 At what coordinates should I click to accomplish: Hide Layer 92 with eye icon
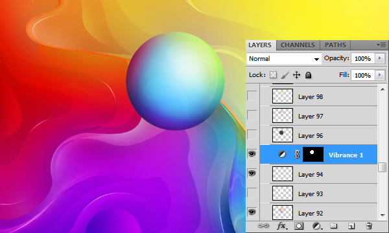pos(252,212)
